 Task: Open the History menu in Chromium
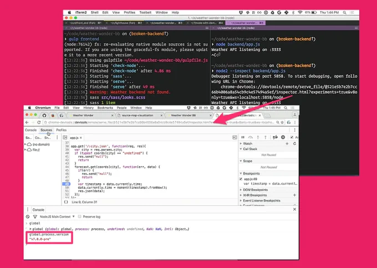click(x=89, y=108)
